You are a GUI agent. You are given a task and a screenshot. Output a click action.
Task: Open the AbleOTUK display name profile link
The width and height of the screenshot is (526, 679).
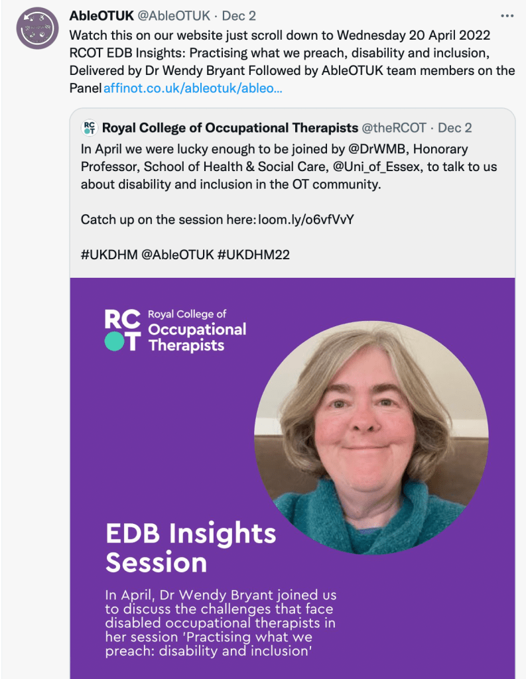pyautogui.click(x=101, y=15)
